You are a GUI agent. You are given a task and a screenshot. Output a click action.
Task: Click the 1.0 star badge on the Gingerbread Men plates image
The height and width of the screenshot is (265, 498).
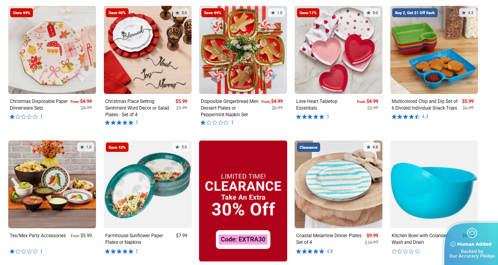277,13
